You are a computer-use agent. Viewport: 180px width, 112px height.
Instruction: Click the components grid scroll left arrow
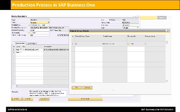17,86
